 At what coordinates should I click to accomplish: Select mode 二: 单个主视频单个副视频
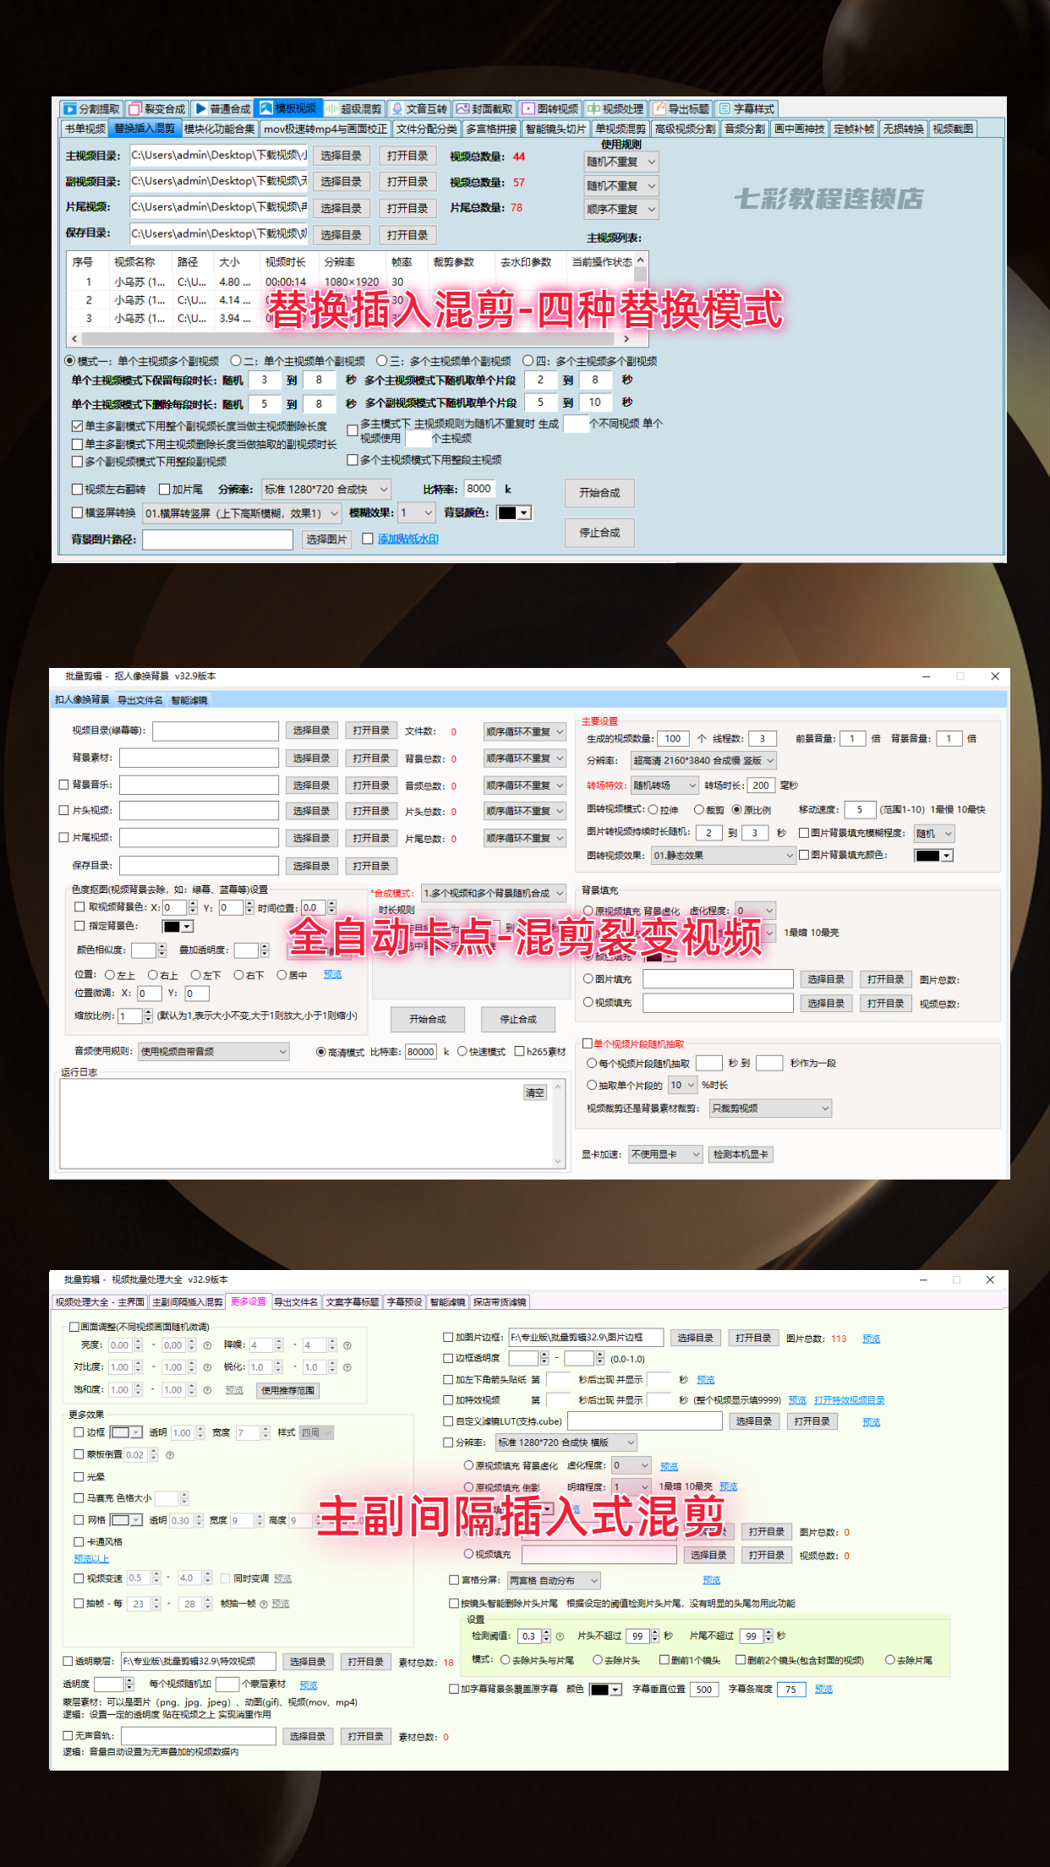(x=236, y=361)
